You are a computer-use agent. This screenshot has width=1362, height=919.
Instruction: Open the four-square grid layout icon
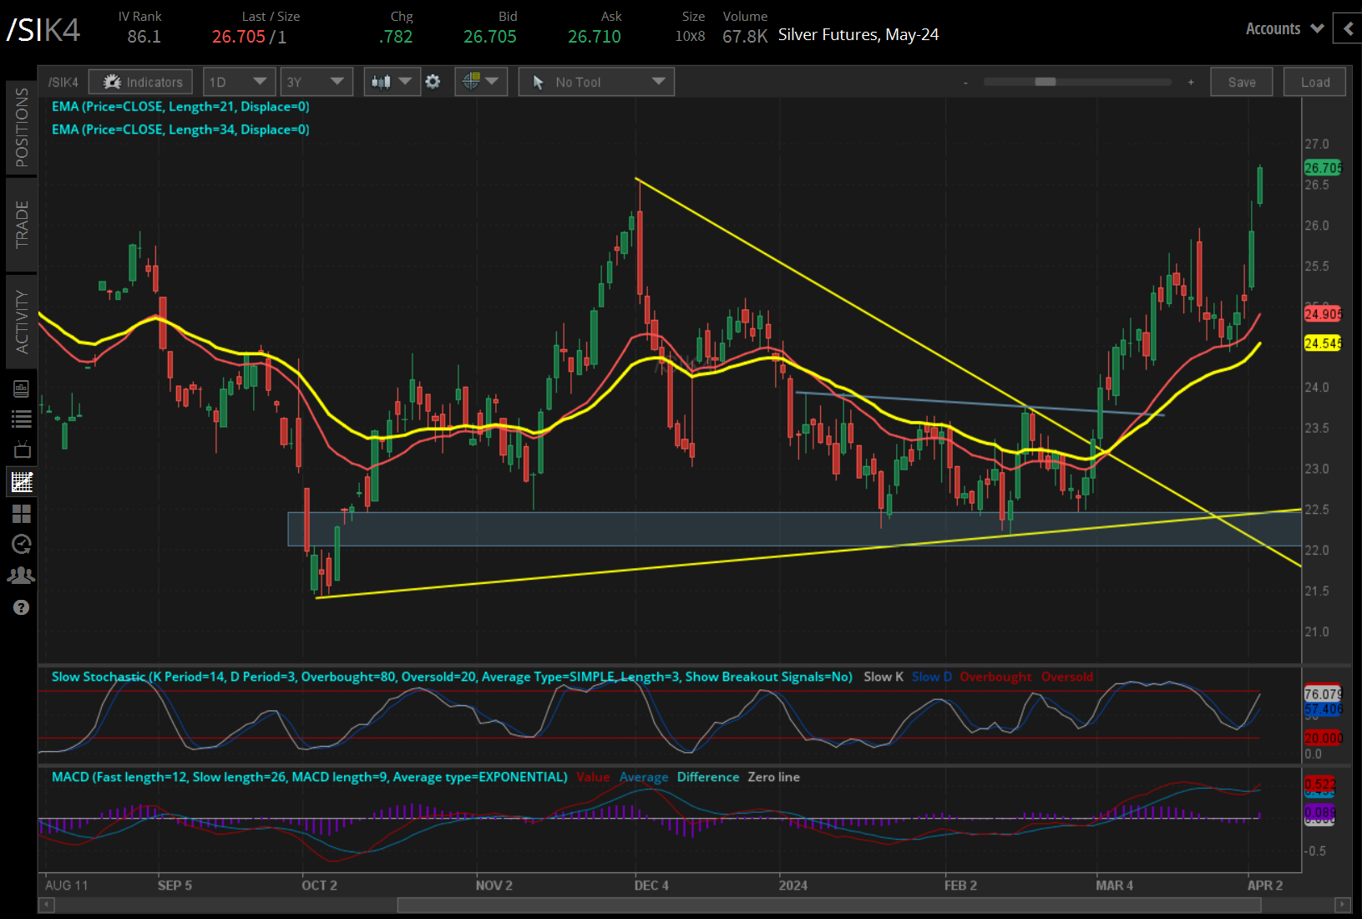(22, 513)
